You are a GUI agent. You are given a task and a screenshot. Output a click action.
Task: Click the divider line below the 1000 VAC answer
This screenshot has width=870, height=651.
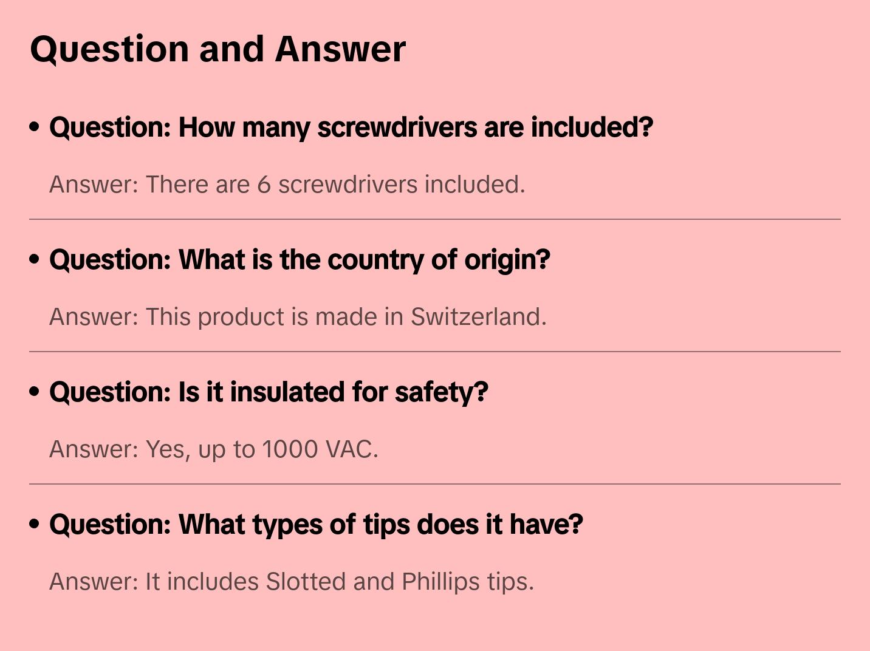click(x=435, y=484)
